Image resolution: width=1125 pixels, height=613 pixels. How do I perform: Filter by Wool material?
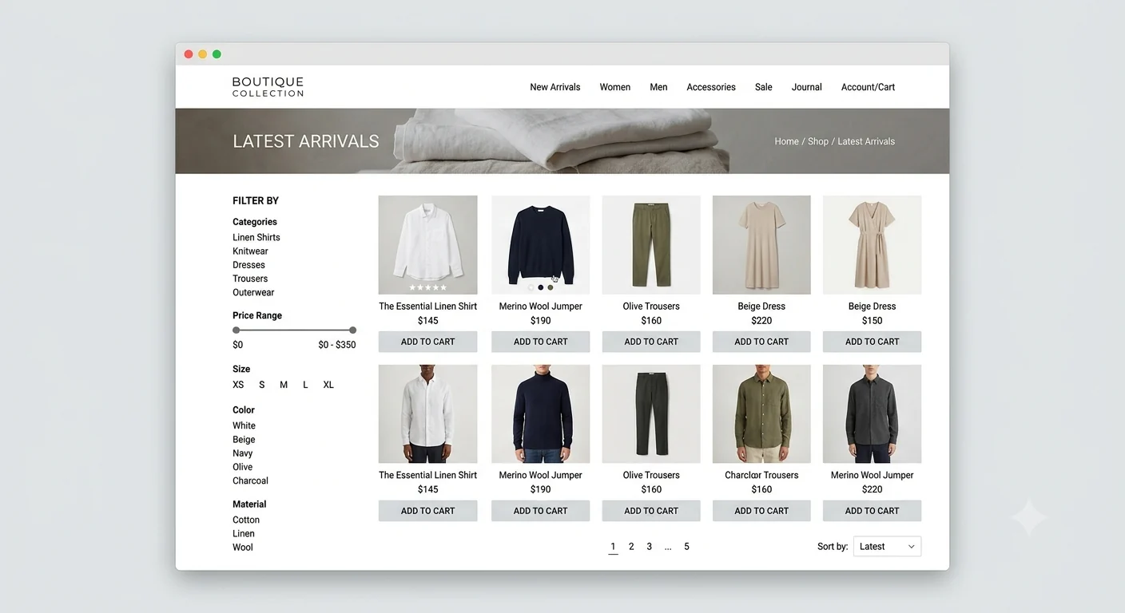[x=243, y=548]
